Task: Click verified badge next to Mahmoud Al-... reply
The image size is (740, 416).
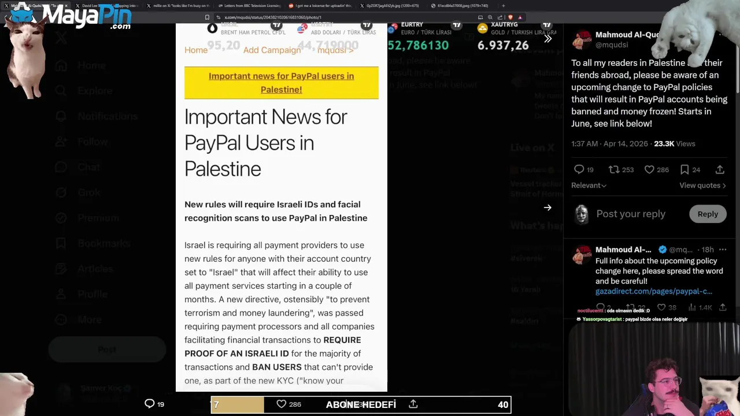Action: click(663, 250)
